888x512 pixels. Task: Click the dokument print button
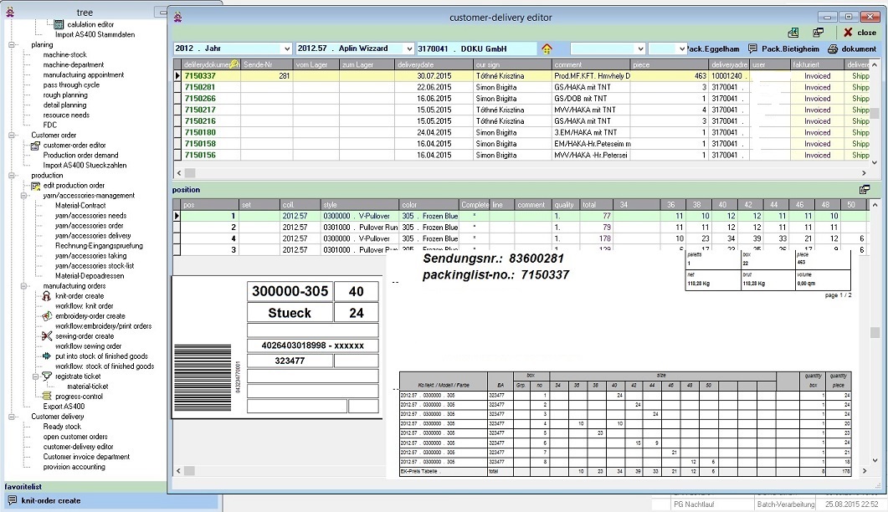(x=851, y=49)
